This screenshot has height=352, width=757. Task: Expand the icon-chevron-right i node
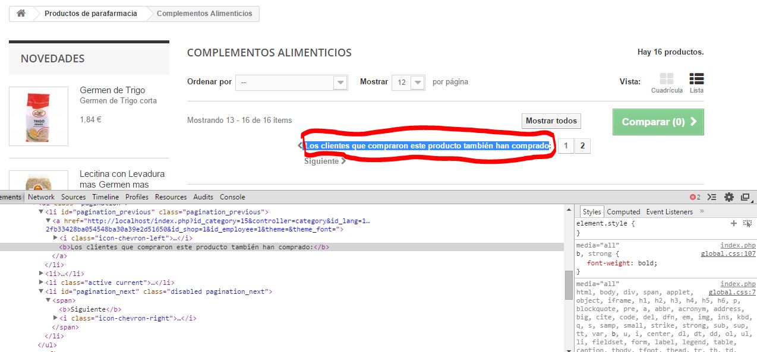55,318
